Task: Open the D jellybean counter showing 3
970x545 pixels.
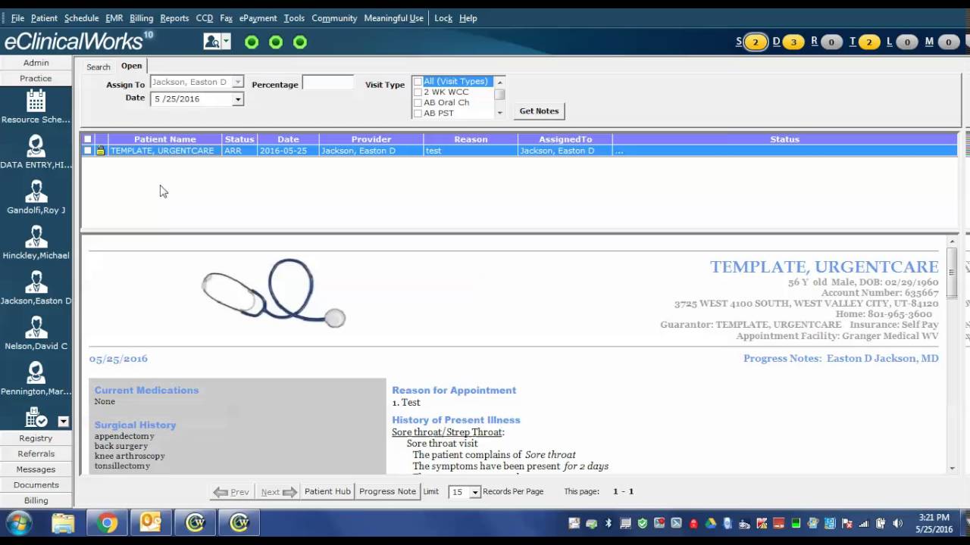Action: (x=793, y=42)
